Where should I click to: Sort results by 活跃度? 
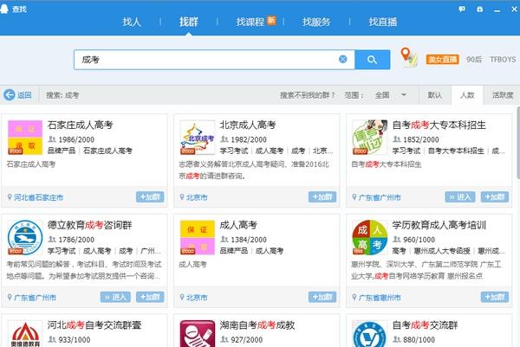[503, 95]
